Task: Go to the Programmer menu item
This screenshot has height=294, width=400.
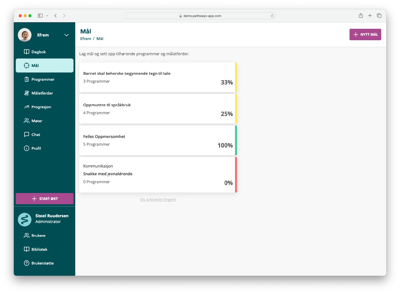Action: click(x=44, y=79)
